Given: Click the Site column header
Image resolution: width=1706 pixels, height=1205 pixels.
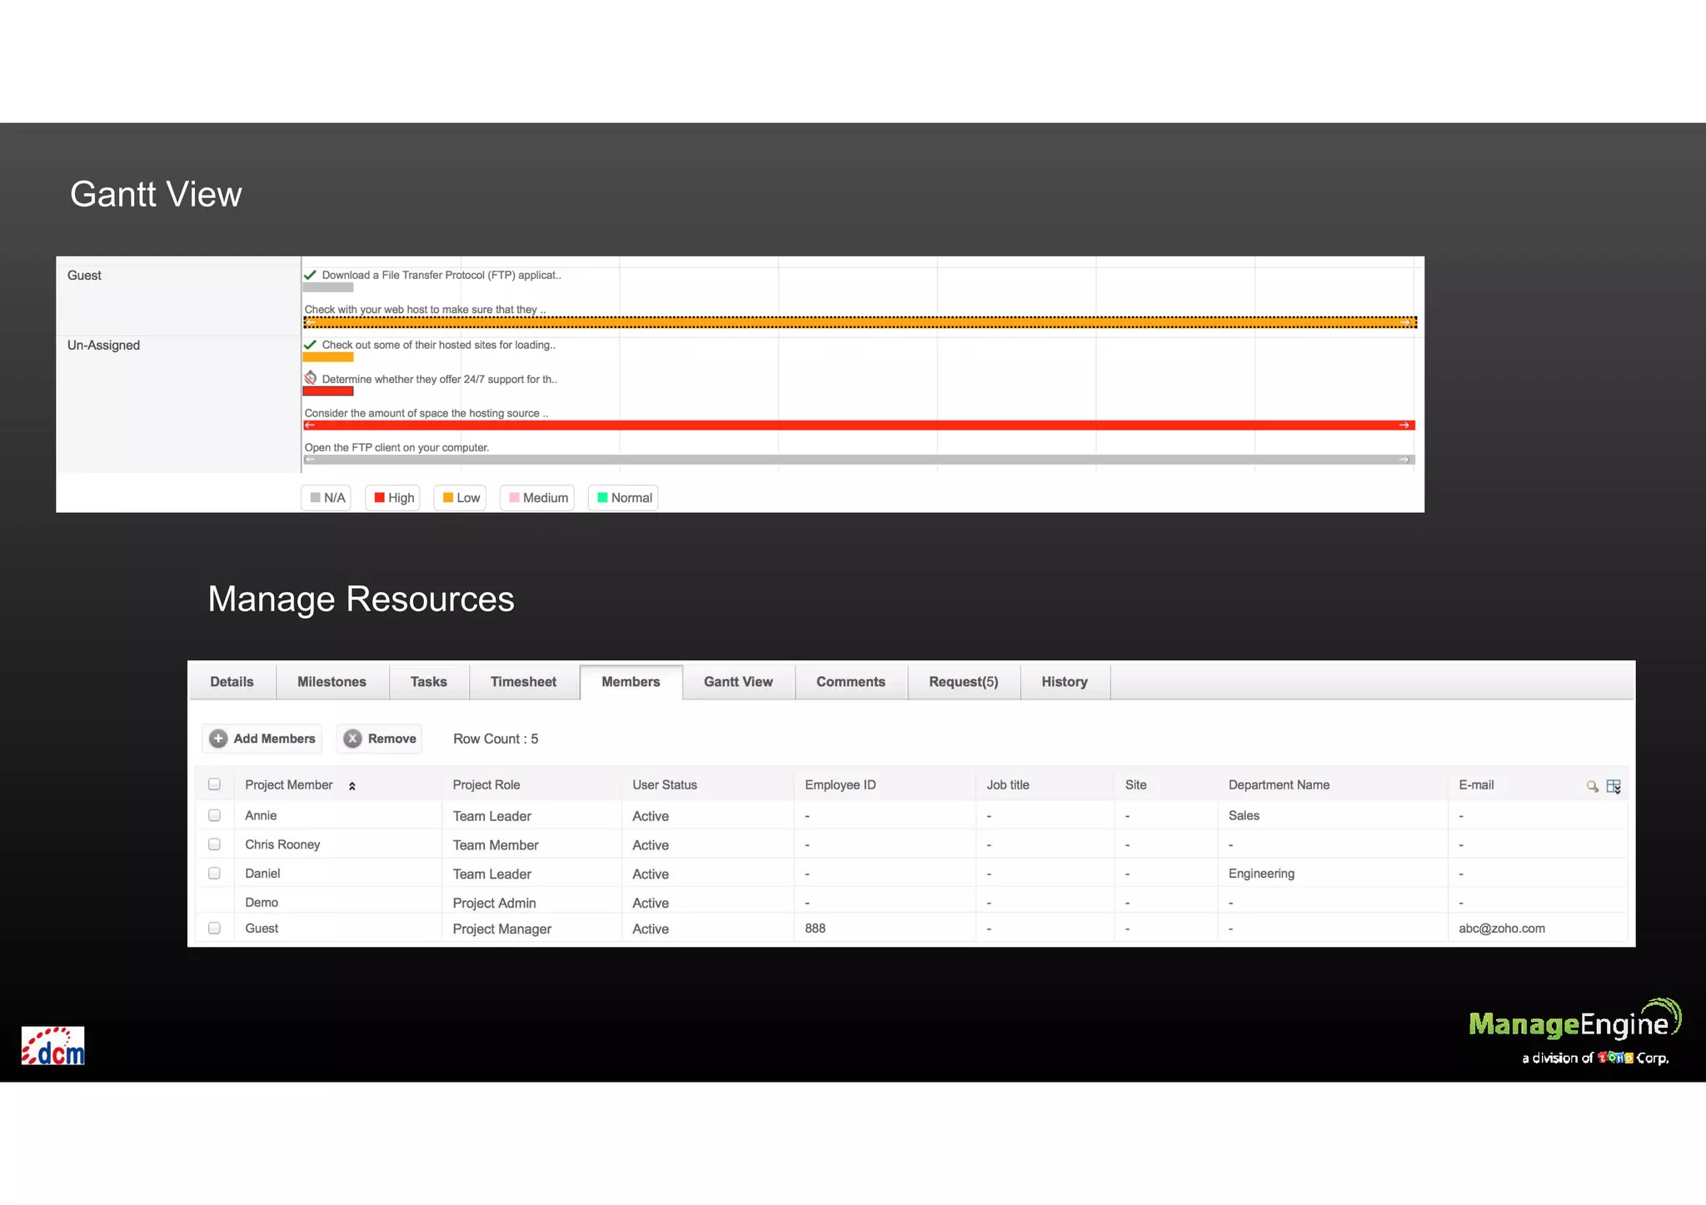Looking at the screenshot, I should click(x=1136, y=785).
